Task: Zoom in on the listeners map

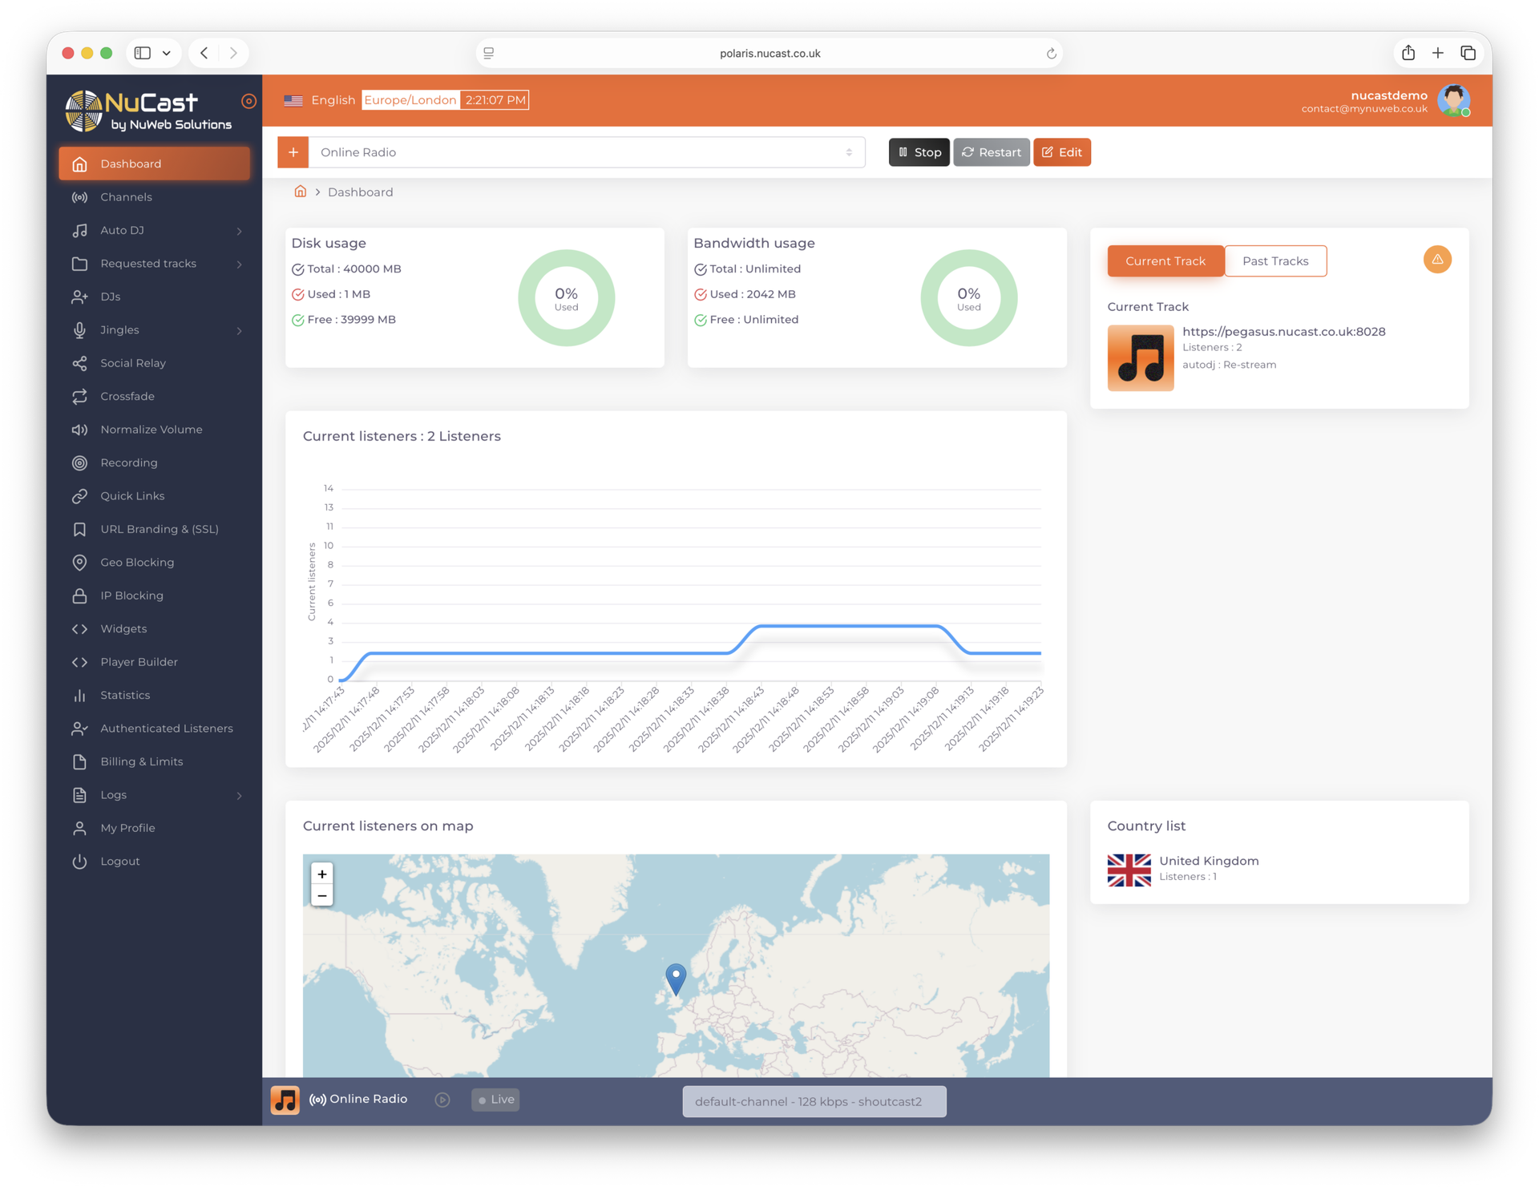Action: [x=322, y=874]
